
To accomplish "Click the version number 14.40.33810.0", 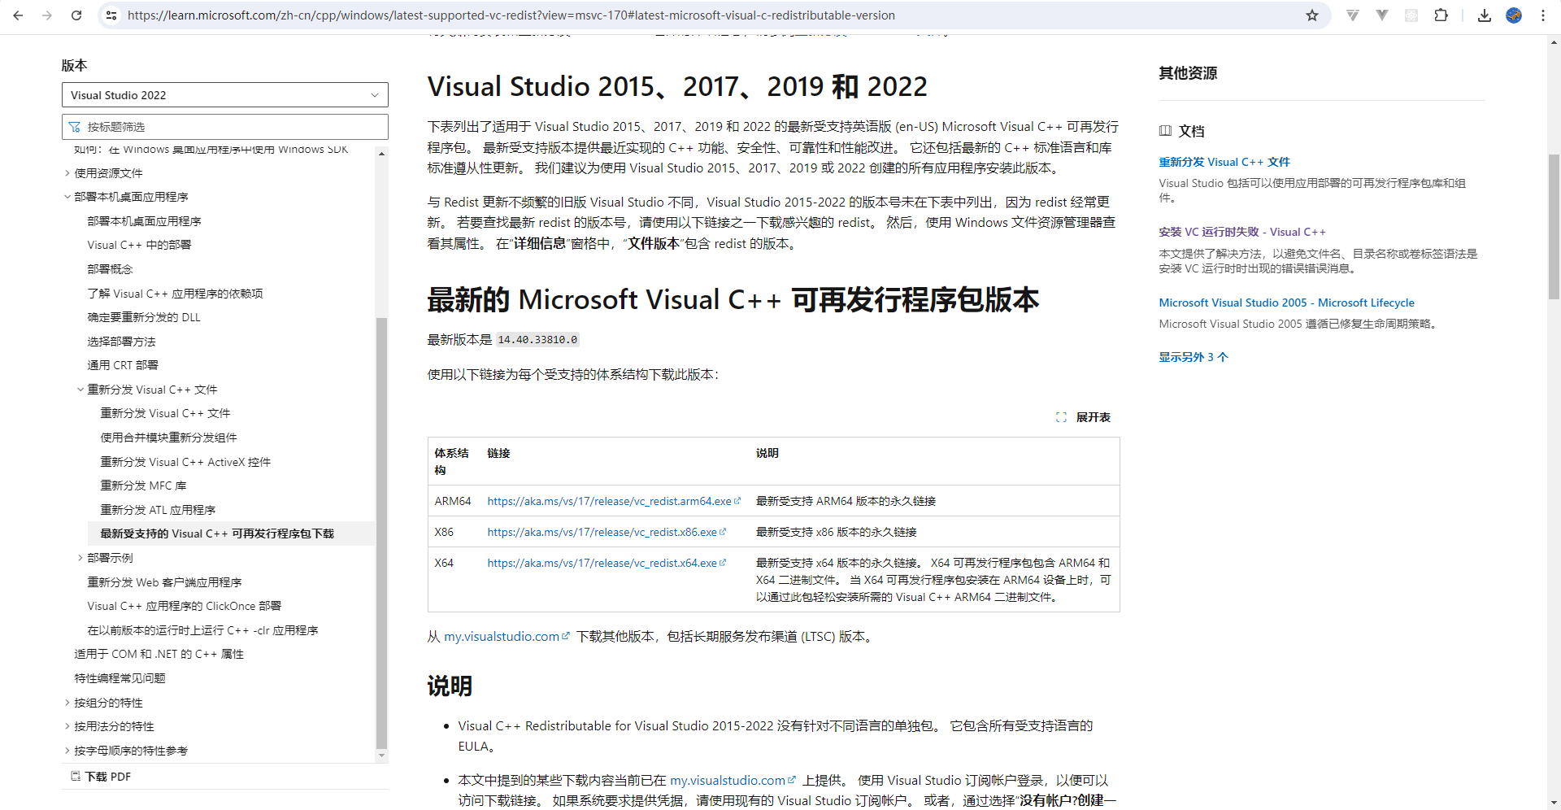I will (537, 340).
